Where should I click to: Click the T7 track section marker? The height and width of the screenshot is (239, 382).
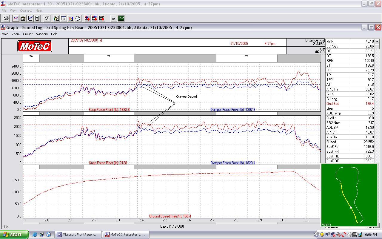(109, 56)
